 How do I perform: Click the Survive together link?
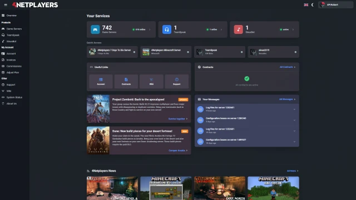point(178,119)
